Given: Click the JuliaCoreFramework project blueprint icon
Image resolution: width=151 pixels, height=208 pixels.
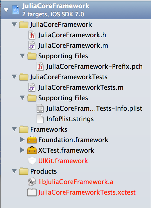Looking at the screenshot, I should (16, 10).
